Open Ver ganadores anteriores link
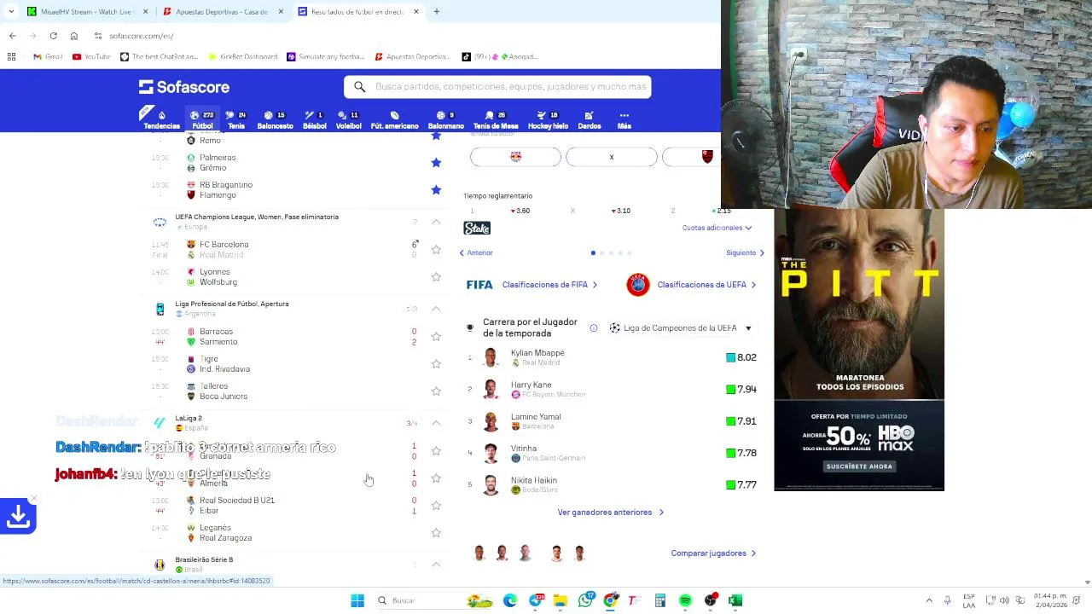The height and width of the screenshot is (614, 1092). coord(610,513)
